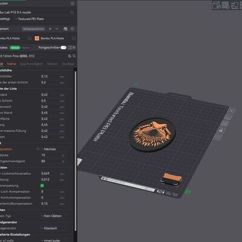Open Betttyp Textured PEI Plate dropdown
Screen dimensions: 242x242
coord(44,19)
